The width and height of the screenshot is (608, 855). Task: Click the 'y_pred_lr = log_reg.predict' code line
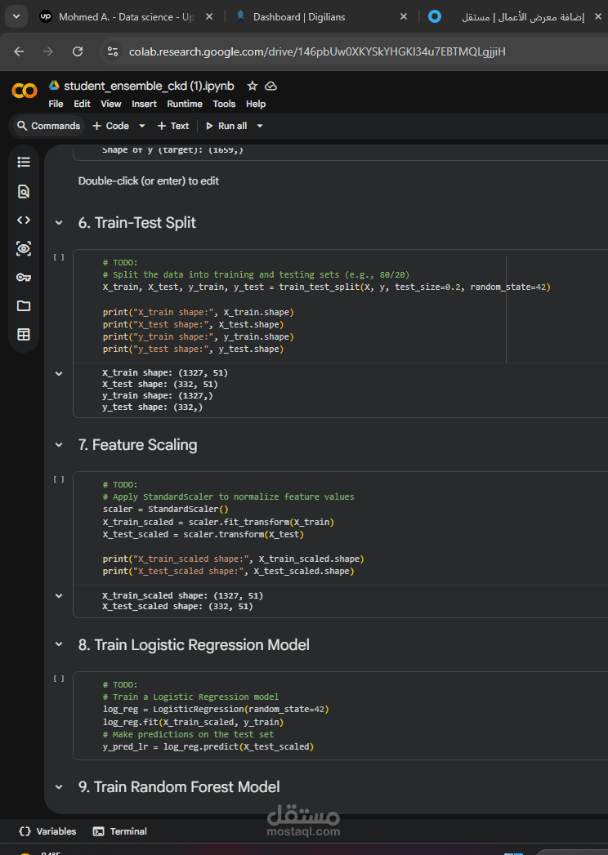[208, 746]
